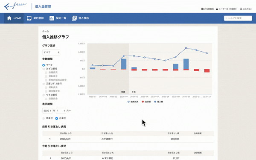
Task: Click the 実績 label in the chart
Action: [123, 92]
